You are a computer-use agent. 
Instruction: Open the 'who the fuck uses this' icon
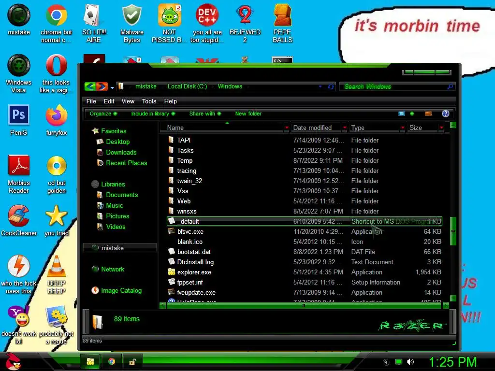[x=19, y=274]
